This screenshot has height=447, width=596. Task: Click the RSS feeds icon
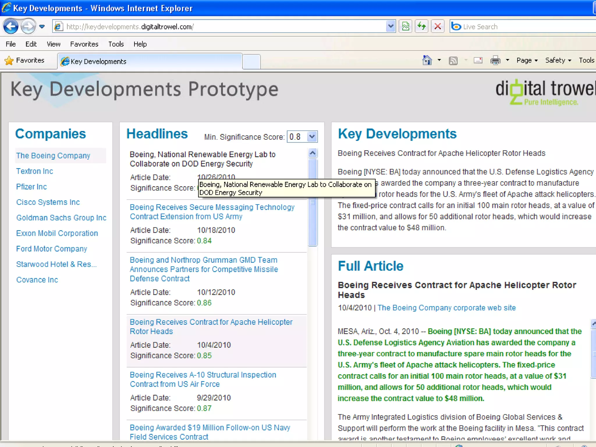(x=453, y=61)
